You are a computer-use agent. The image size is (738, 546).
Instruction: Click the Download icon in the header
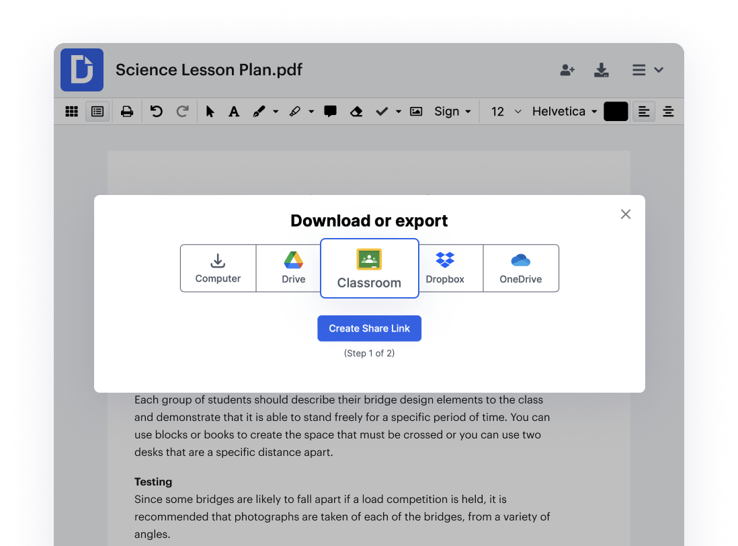tap(602, 70)
